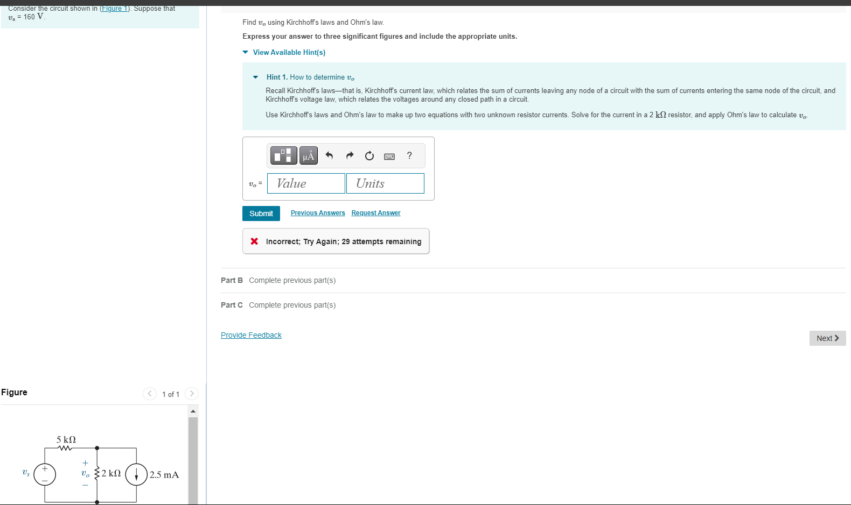The width and height of the screenshot is (851, 505).
Task: Open Provide Feedback link
Action: [x=251, y=335]
